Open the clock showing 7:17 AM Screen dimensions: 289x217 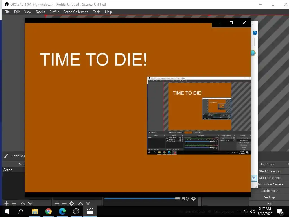(265, 211)
